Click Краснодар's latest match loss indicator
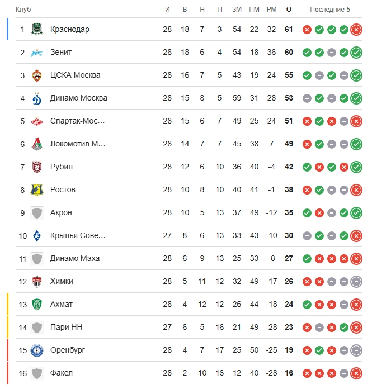 pos(356,30)
